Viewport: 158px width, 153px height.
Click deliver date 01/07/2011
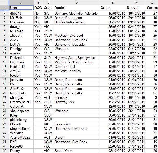pos(136,102)
